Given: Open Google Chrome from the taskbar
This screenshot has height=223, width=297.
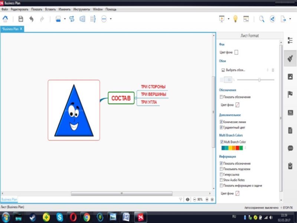Looking at the screenshot, I should tap(87, 217).
